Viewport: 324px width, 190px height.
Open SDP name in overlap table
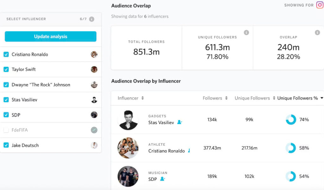coord(153,179)
